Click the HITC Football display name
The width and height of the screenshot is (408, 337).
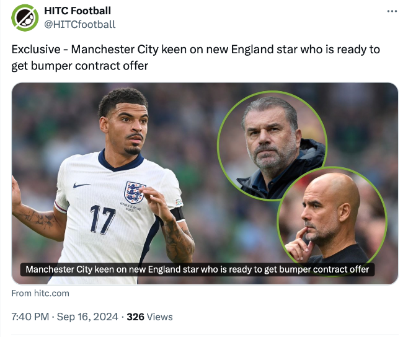[78, 11]
